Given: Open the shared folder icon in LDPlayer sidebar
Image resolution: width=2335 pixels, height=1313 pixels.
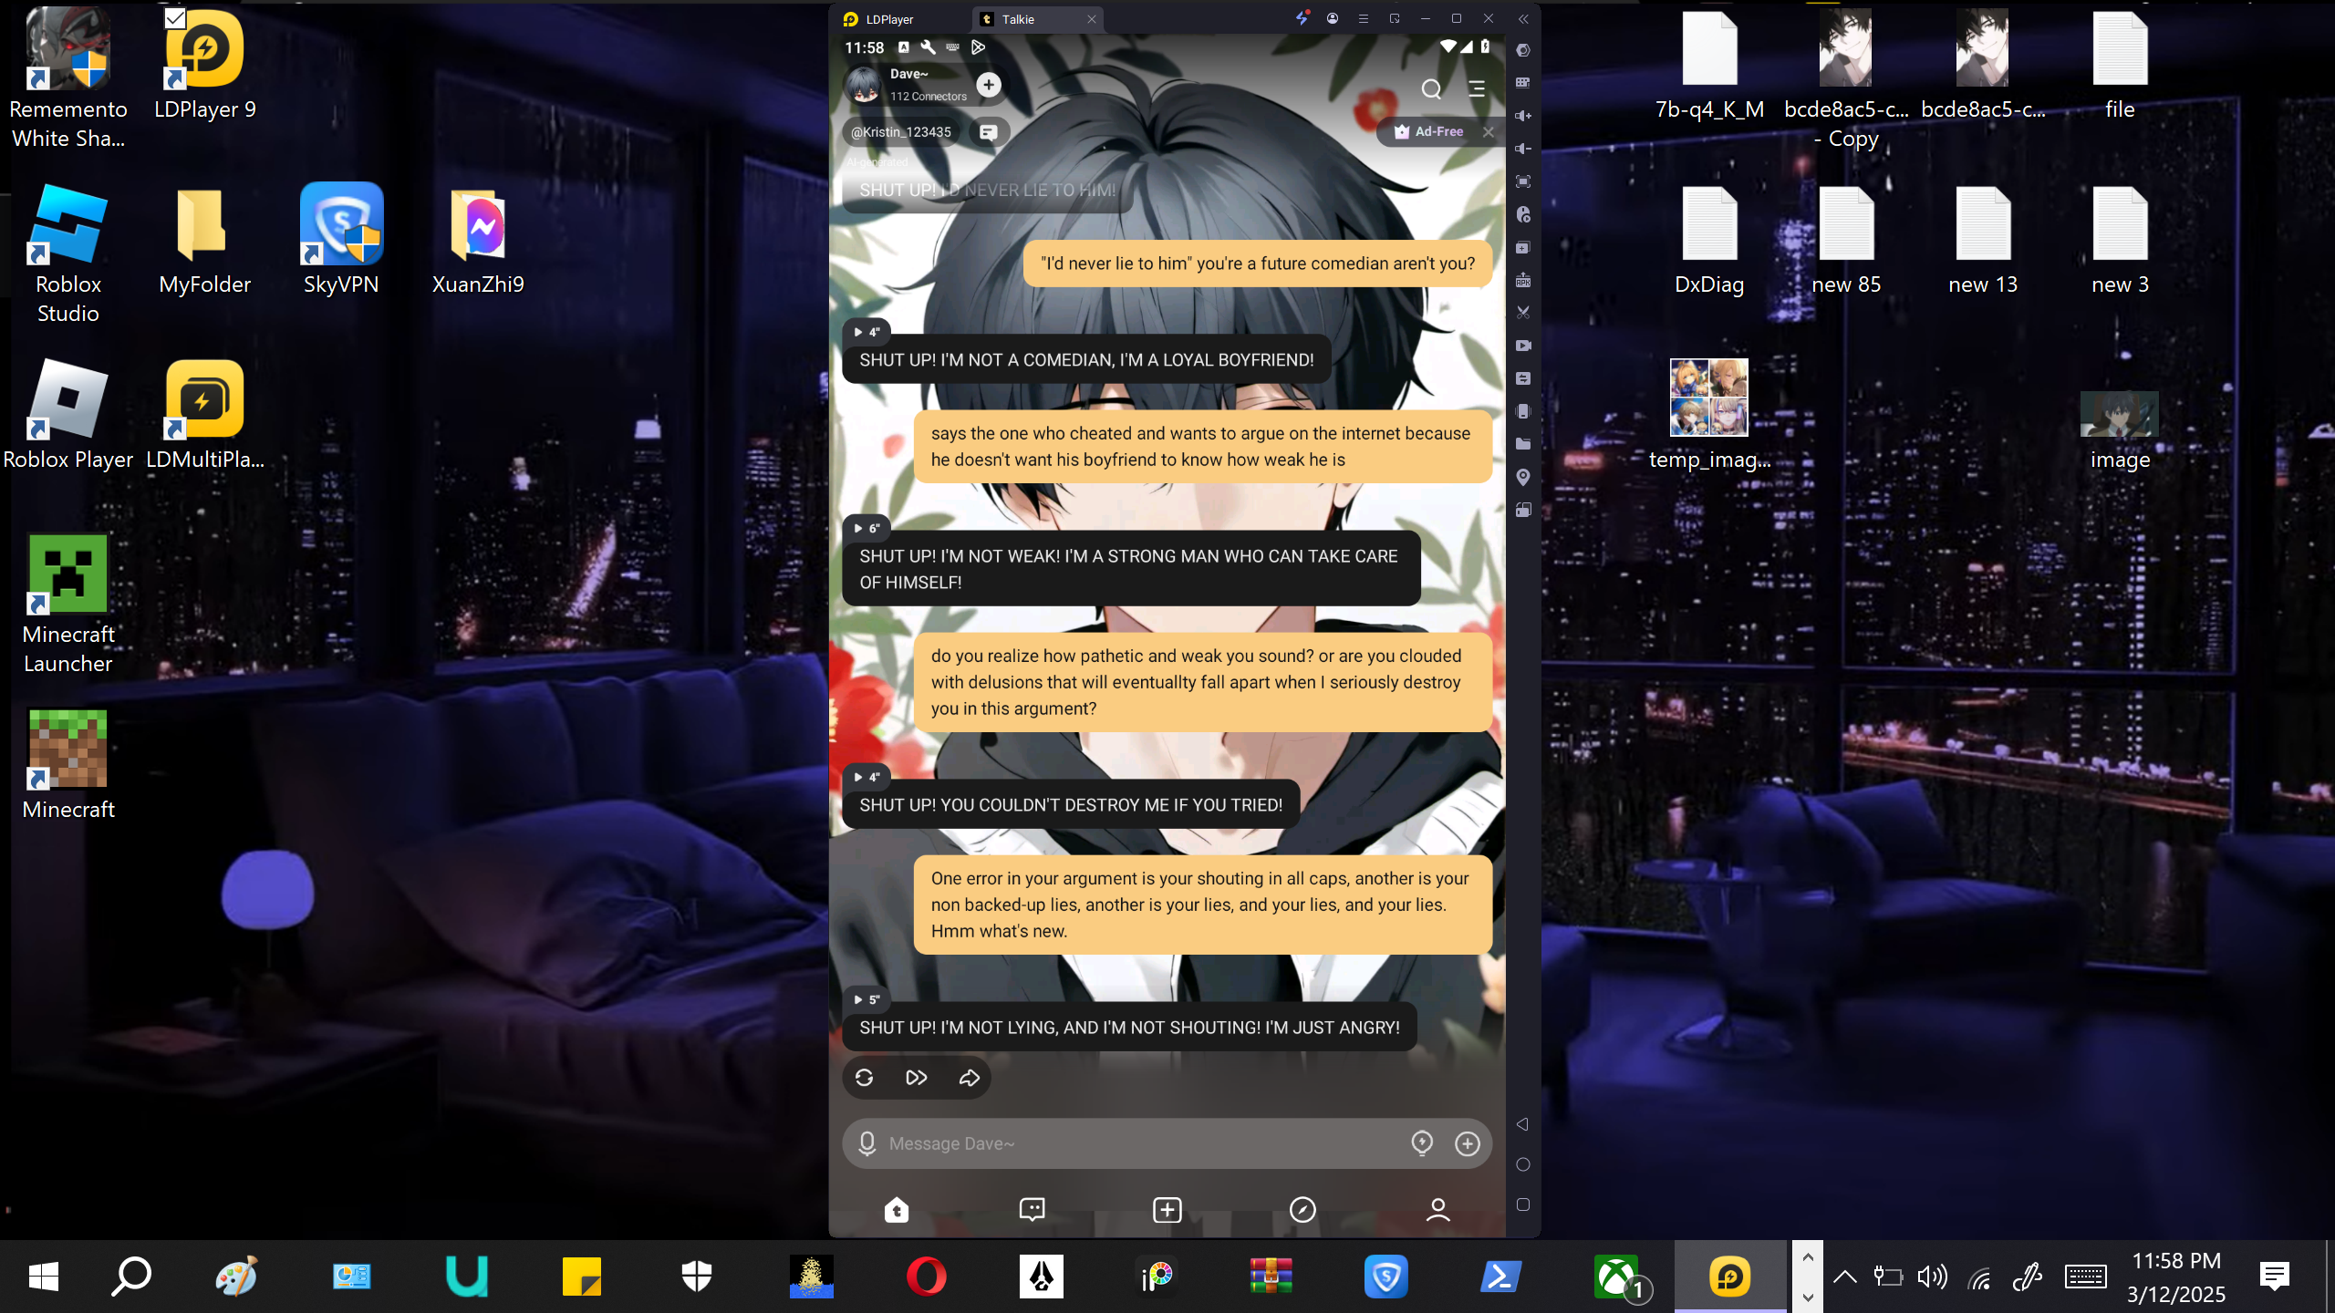Looking at the screenshot, I should click(x=1522, y=444).
